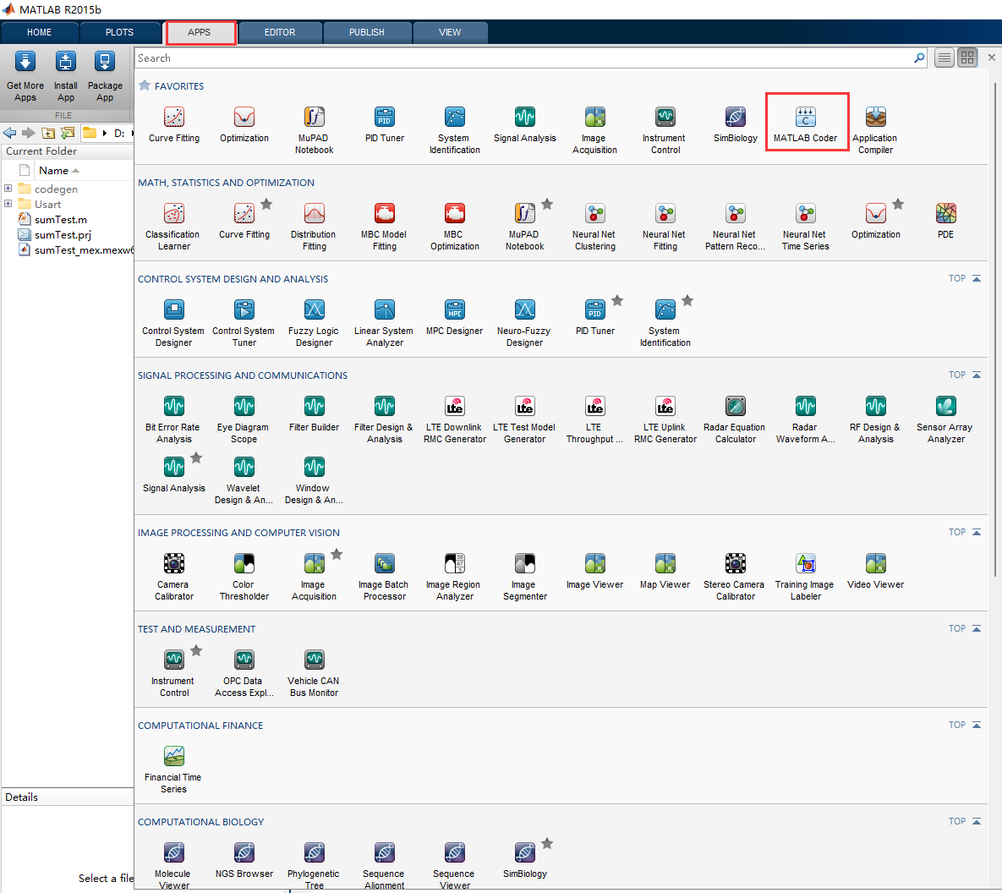The image size is (1002, 893).
Task: Launch Distribution Fitting app
Action: [314, 227]
